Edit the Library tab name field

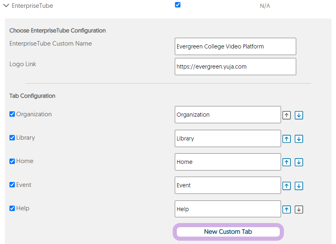coord(228,138)
